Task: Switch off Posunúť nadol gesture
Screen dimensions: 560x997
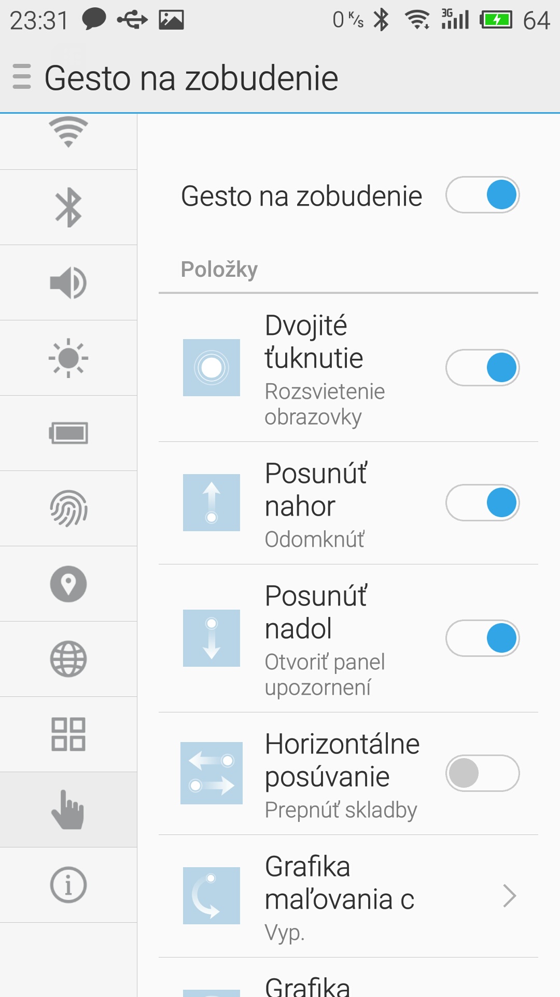Action: 482,638
